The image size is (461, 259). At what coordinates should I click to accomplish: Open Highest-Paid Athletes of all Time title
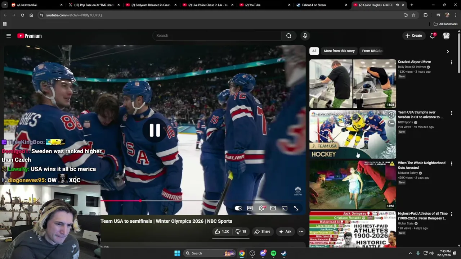click(x=422, y=216)
